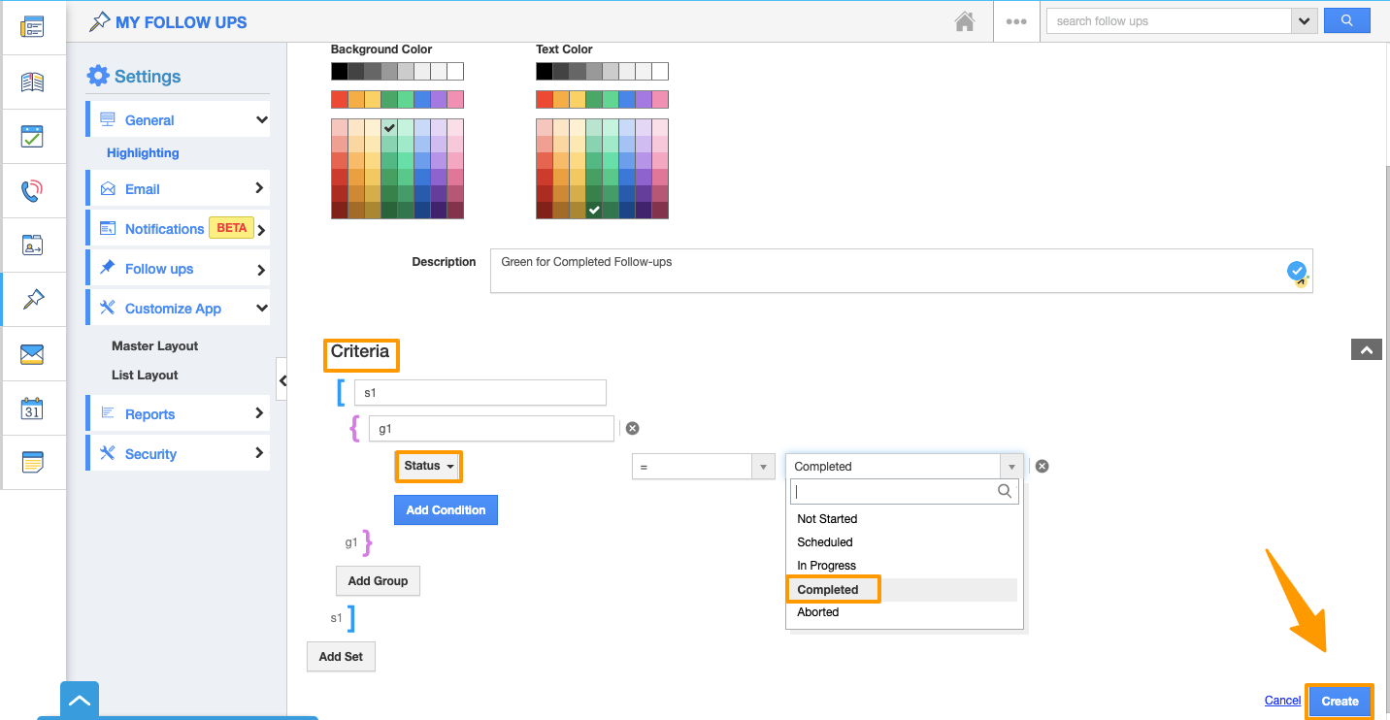Open the book icon in left sidebar
Image resolution: width=1390 pixels, height=720 pixels.
[x=32, y=82]
